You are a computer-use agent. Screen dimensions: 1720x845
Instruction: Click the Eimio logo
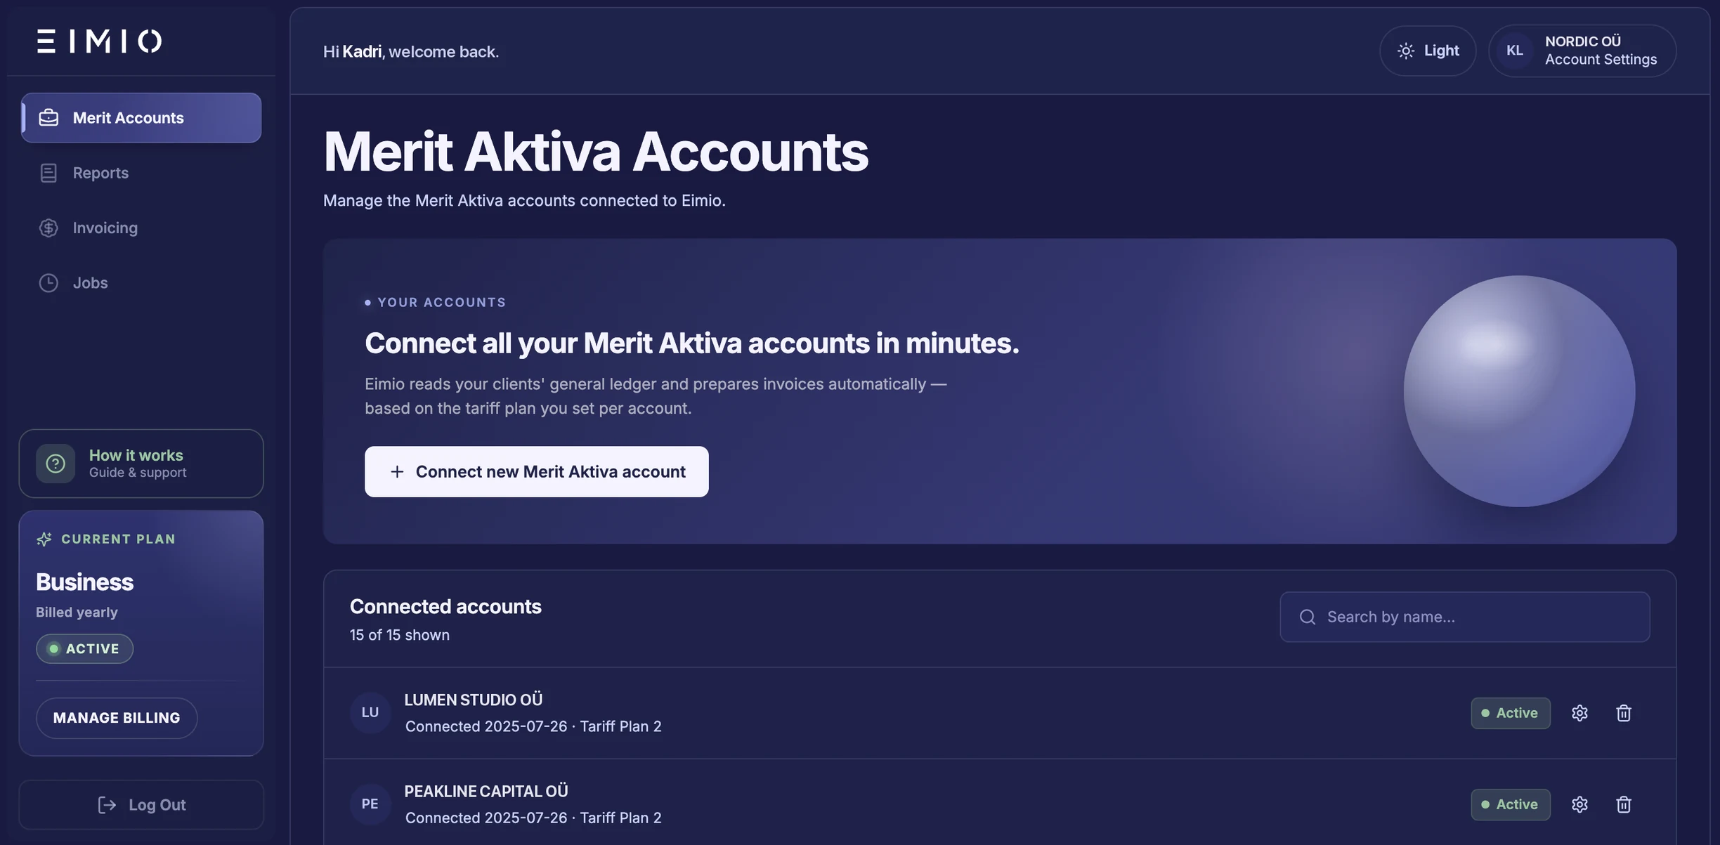click(x=100, y=41)
